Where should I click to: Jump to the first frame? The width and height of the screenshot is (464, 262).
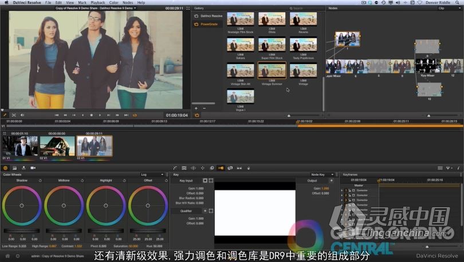[x=57, y=115]
